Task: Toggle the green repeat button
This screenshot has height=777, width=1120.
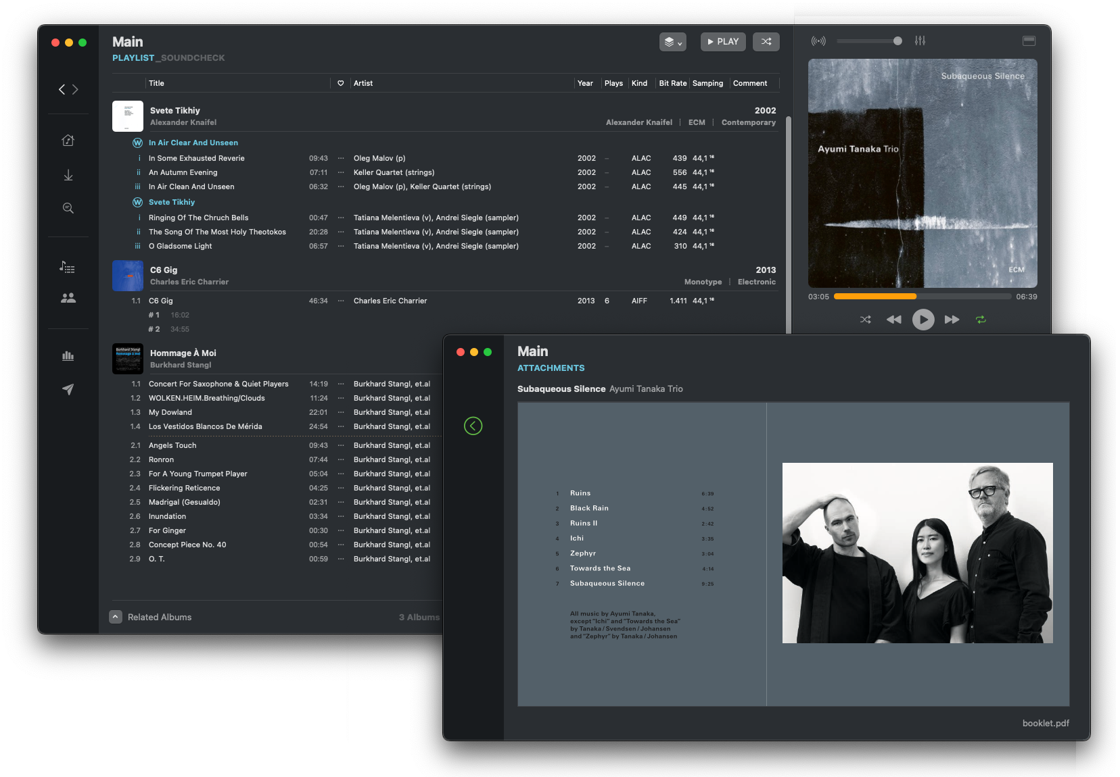Action: [981, 320]
